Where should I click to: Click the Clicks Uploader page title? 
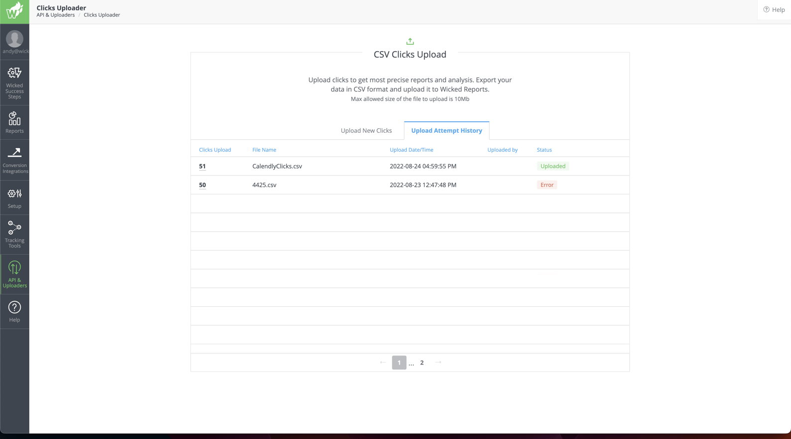(x=61, y=7)
